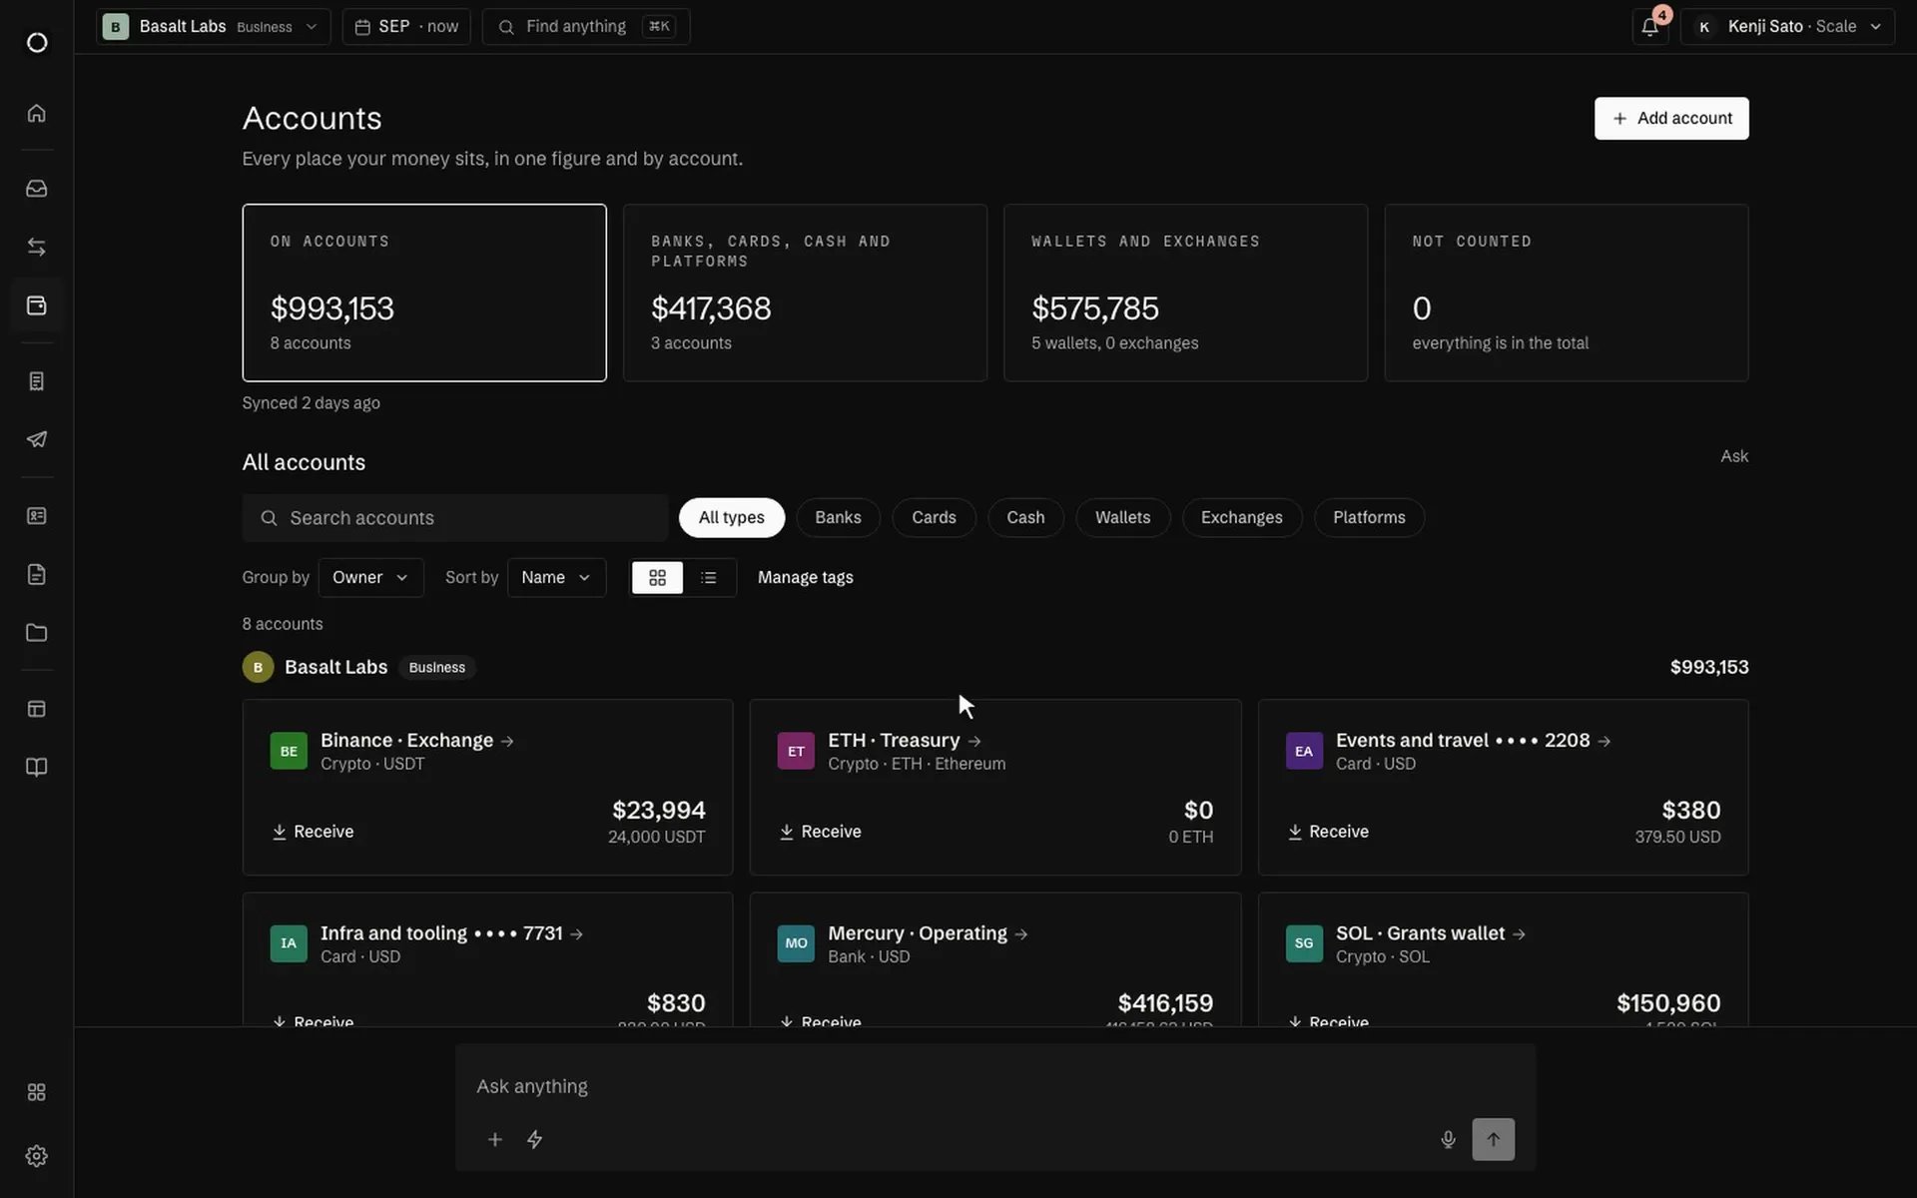Viewport: 1917px width, 1198px height.
Task: Open the contact card icon in the sidebar
Action: click(37, 516)
